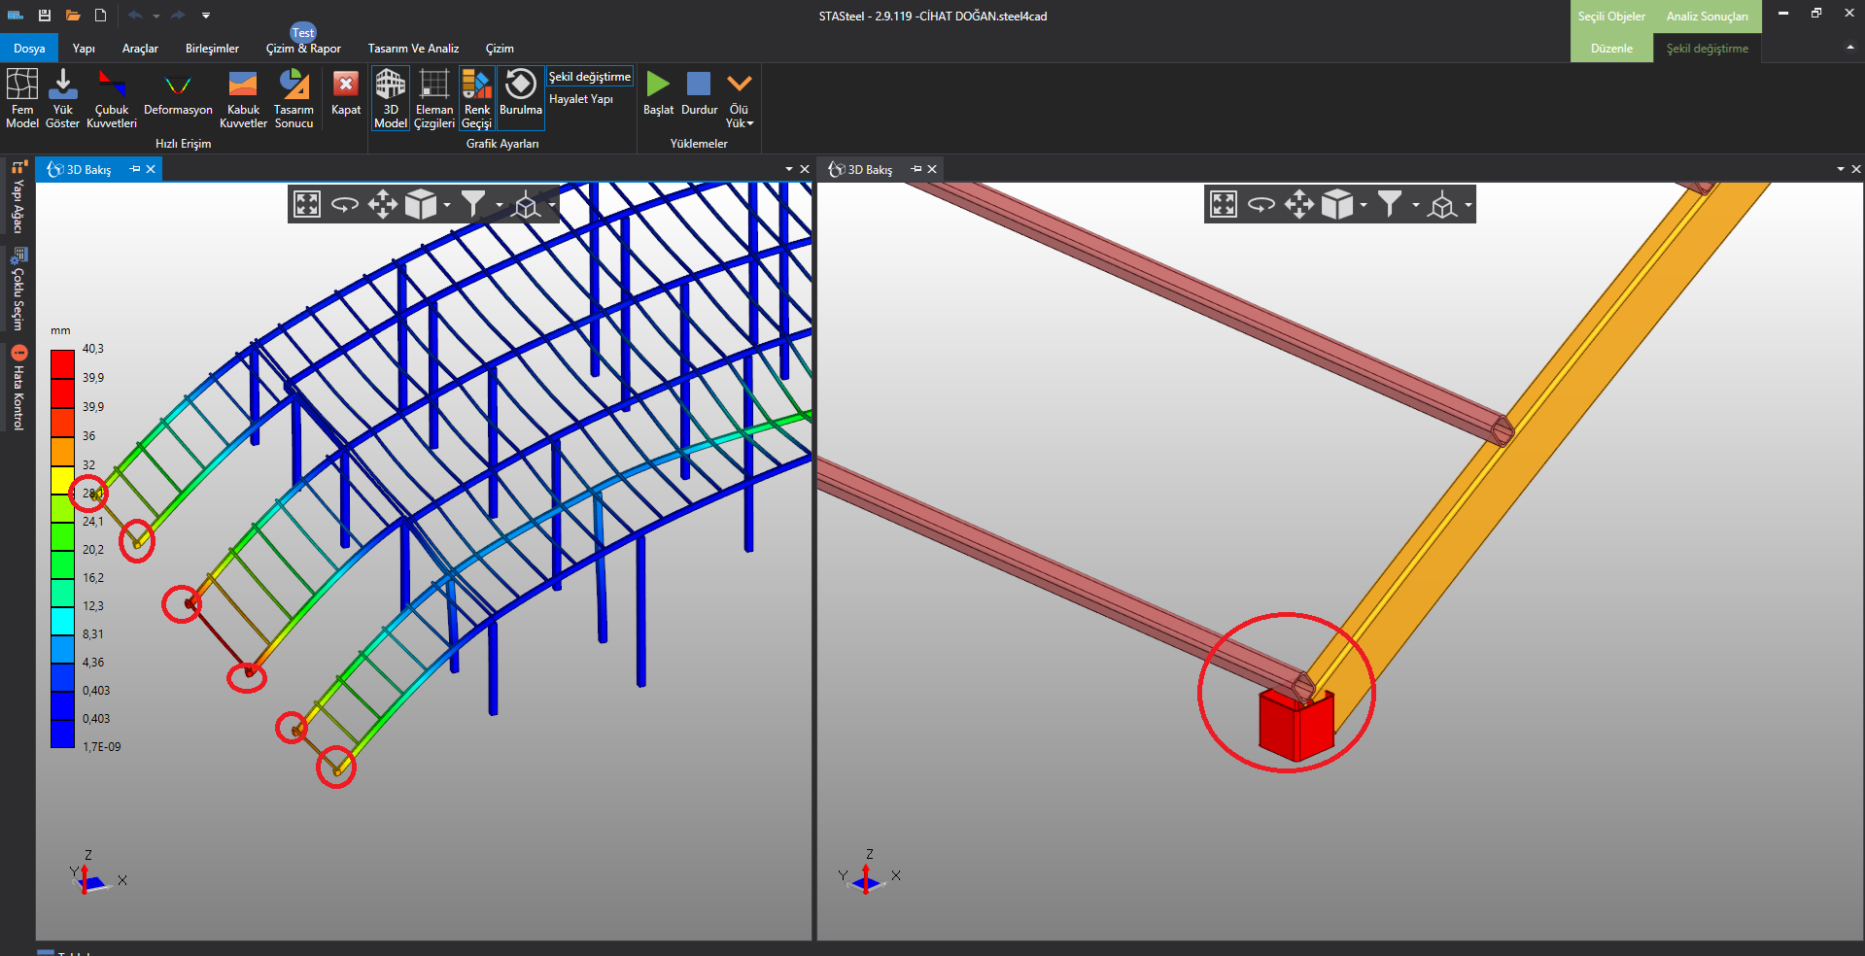Click the Hayalet Yapı option

(x=581, y=99)
